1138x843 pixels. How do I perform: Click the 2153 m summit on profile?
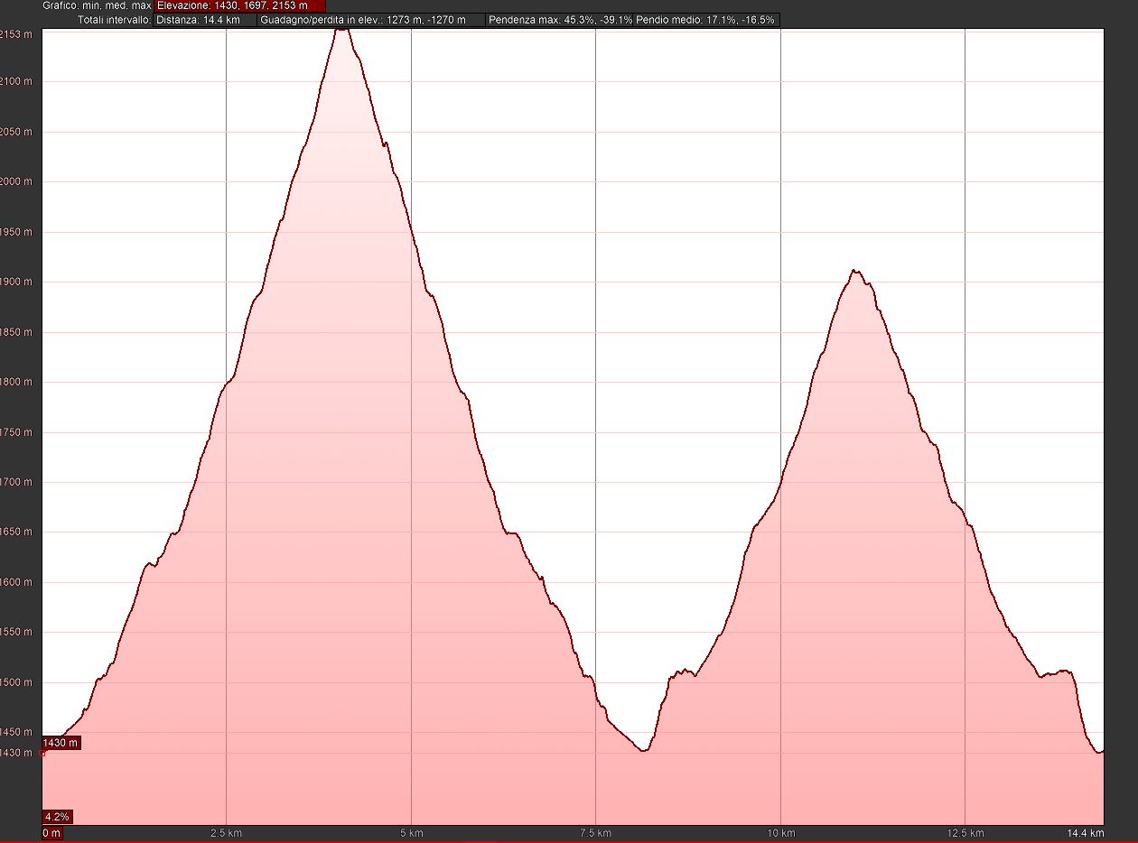pos(341,30)
